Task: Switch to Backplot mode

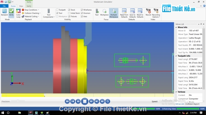Action: (5, 12)
